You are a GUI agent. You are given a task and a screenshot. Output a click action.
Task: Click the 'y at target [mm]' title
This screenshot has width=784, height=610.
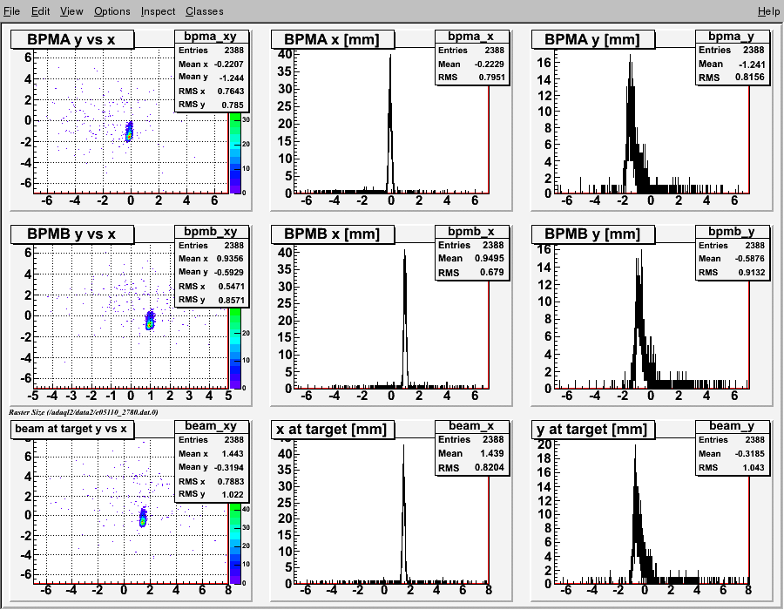pyautogui.click(x=593, y=429)
